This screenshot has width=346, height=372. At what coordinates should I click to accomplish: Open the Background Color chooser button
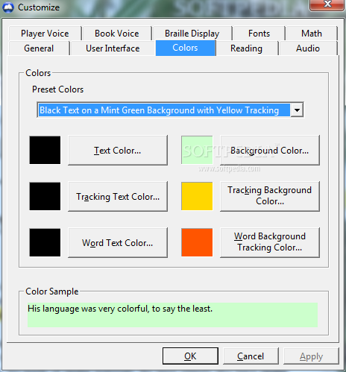(270, 151)
